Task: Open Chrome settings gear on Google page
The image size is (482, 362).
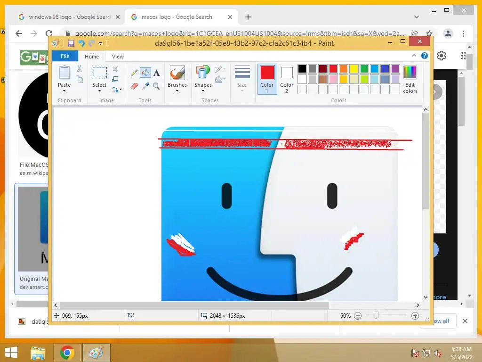Action: (442, 56)
